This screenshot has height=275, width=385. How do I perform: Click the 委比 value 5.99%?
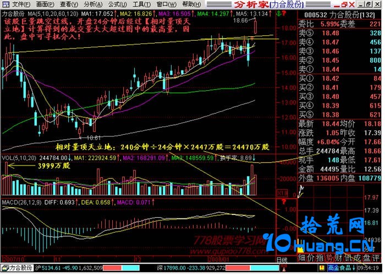[x=329, y=24]
